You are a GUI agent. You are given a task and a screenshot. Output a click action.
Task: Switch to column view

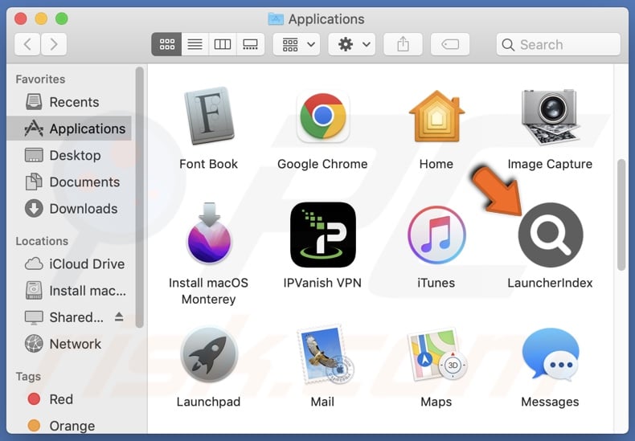(223, 44)
